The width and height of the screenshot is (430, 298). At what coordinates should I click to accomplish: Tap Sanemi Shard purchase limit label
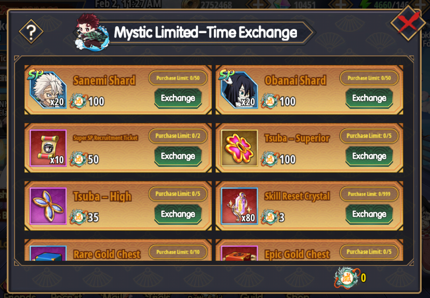pos(178,78)
